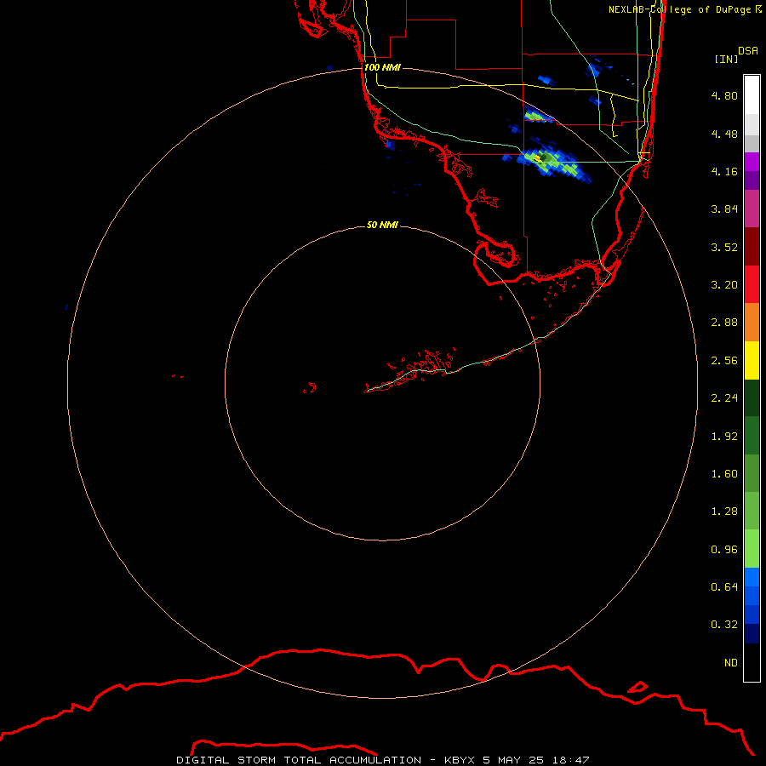
Task: Select the 2.56 legend value
Action: (x=724, y=361)
